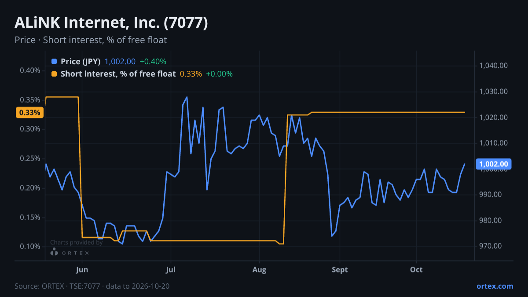Toggle the Short interest, % of free float legend
This screenshot has width=528, height=297.
pyautogui.click(x=118, y=74)
